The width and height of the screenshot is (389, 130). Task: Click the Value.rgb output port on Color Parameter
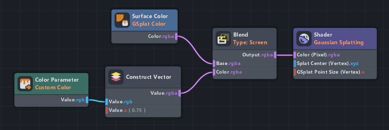[x=87, y=100]
